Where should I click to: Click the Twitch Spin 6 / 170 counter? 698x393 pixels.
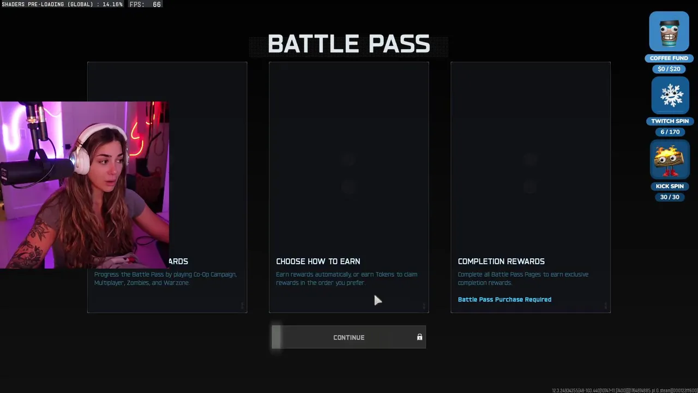(x=670, y=132)
